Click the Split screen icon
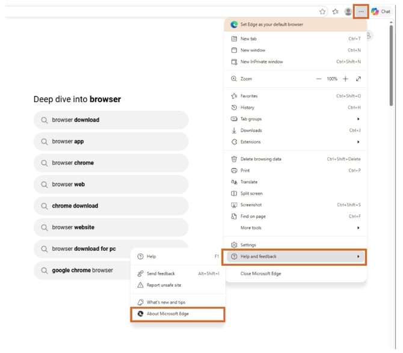The width and height of the screenshot is (403, 353). click(234, 194)
